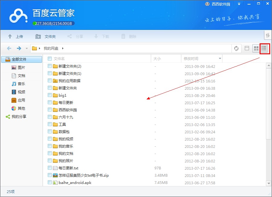
Task: Expand the title bar main menu dropdown
Action: 239,4
